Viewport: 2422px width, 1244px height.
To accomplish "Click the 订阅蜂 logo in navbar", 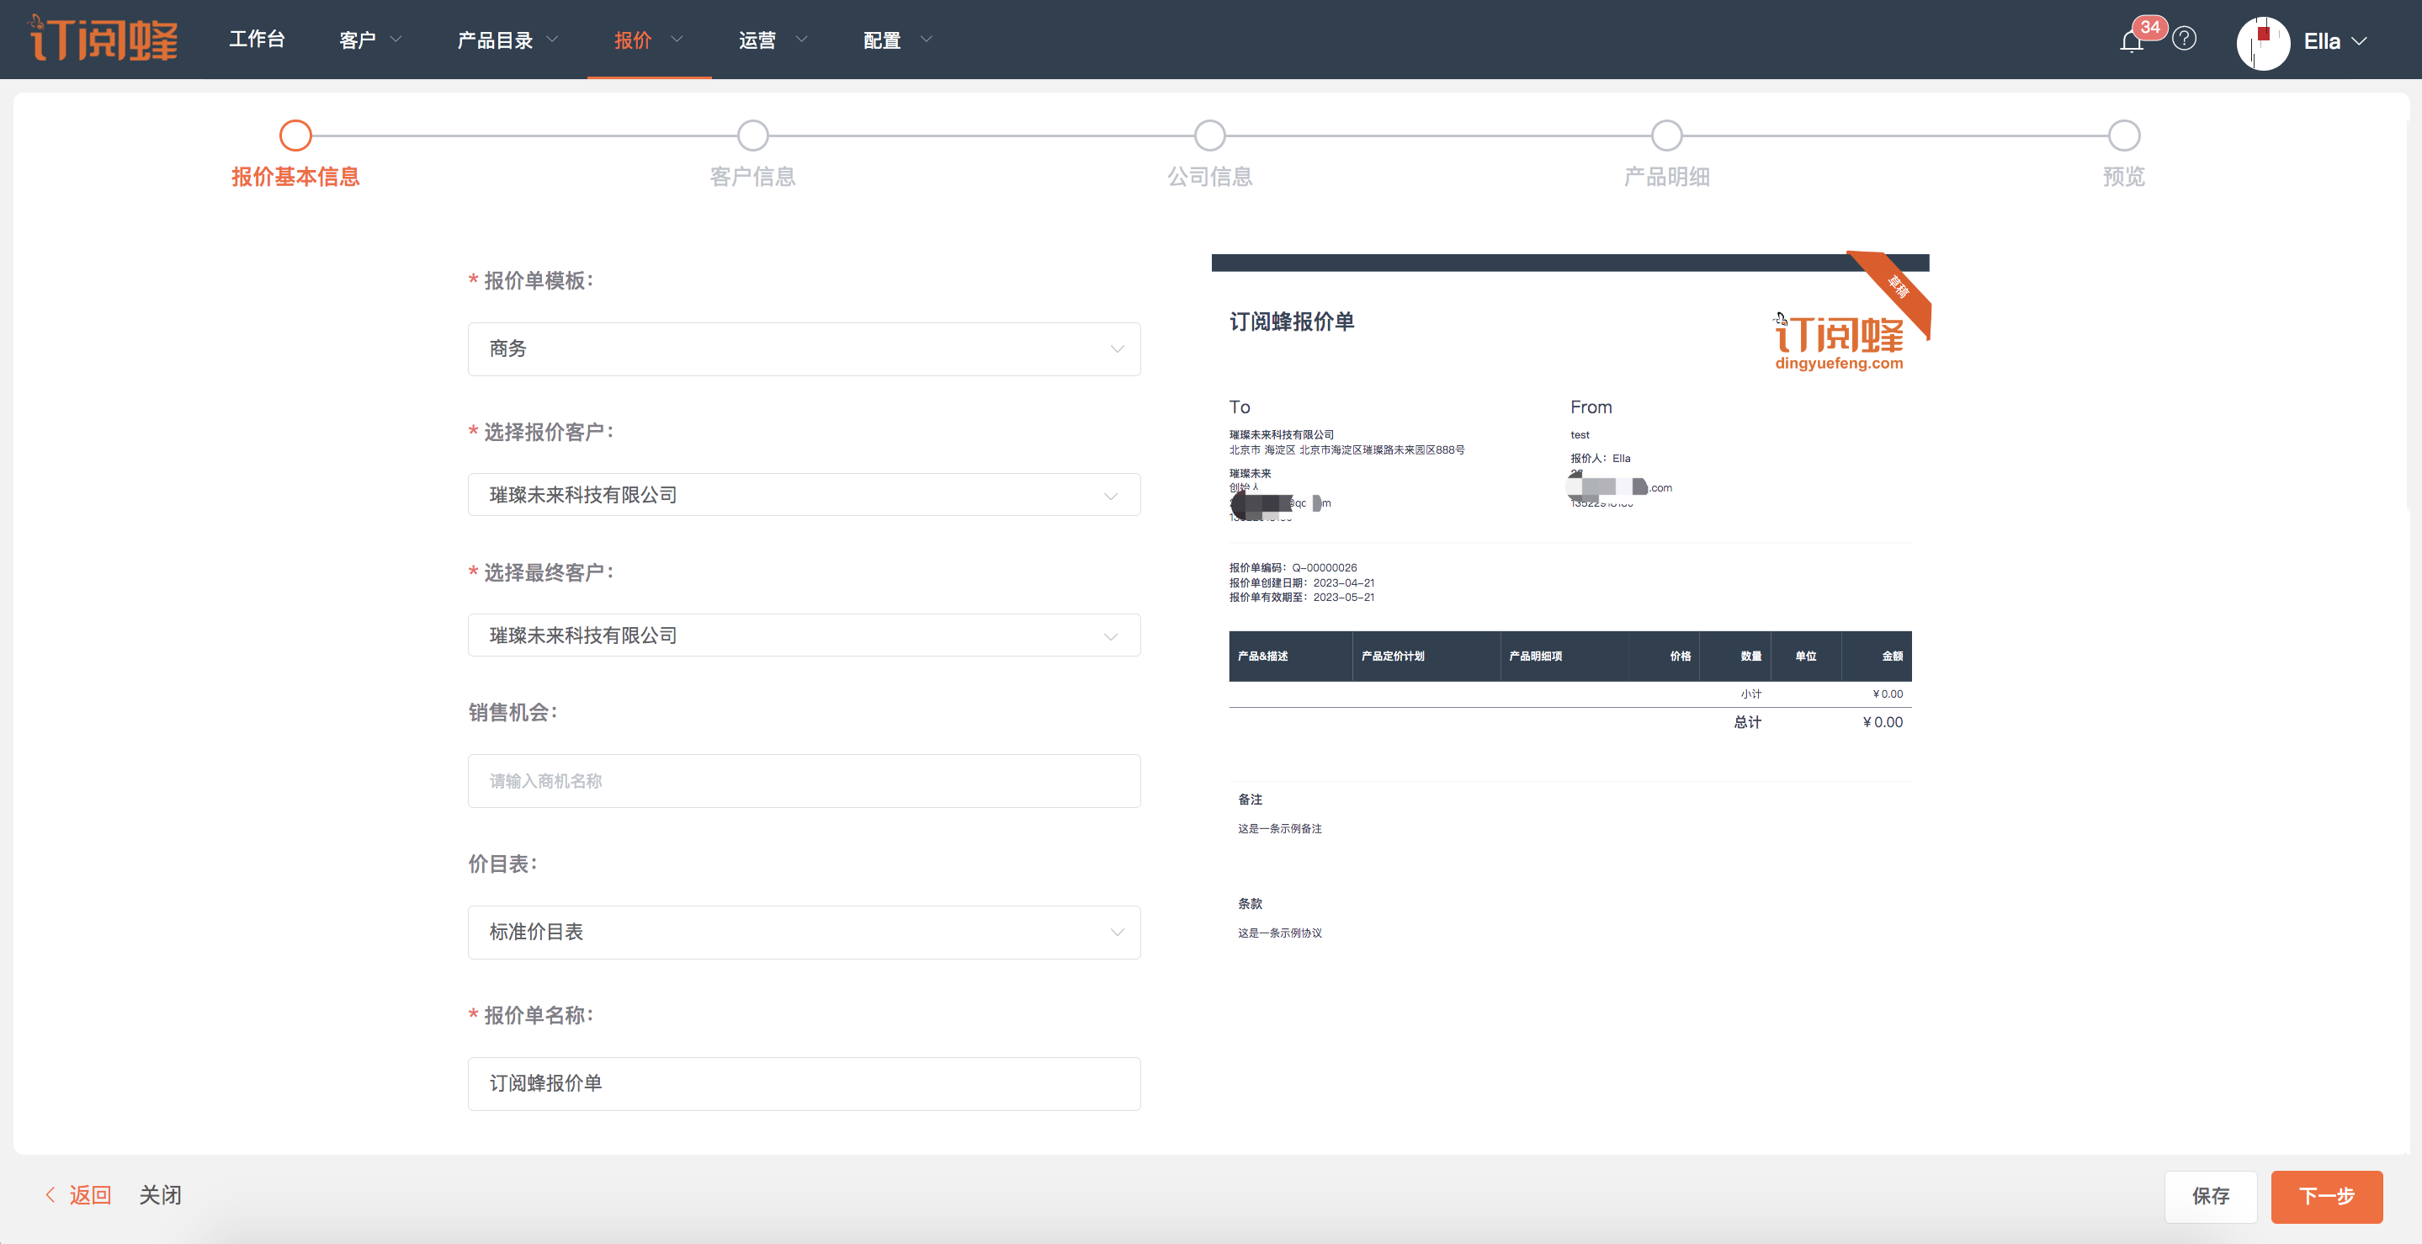I will click(104, 39).
